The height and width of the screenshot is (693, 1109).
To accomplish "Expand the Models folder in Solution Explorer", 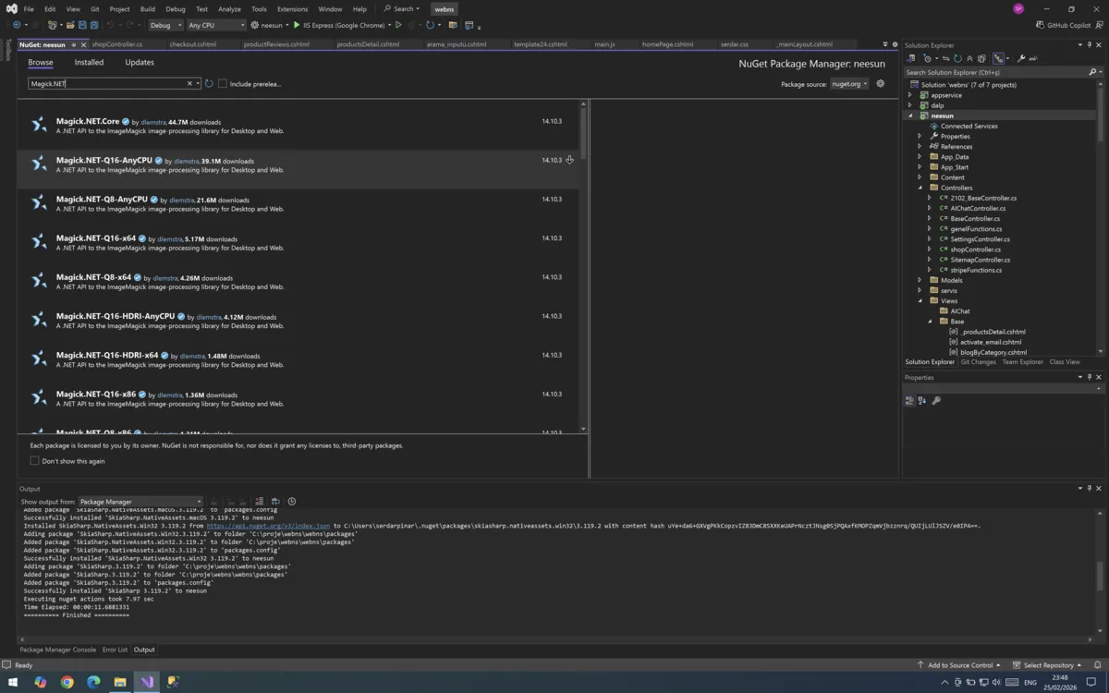I will pos(920,280).
